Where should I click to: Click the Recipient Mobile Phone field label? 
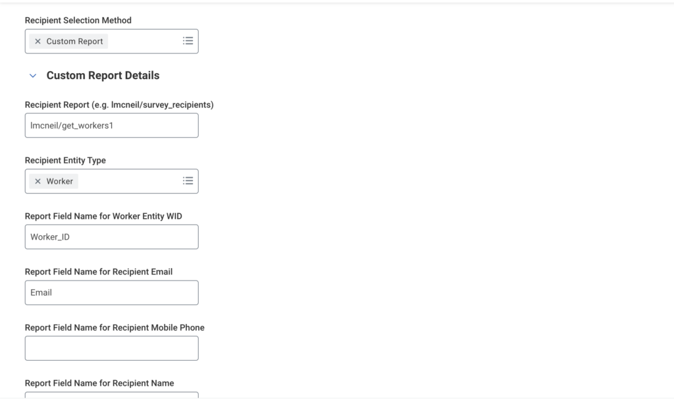coord(115,327)
